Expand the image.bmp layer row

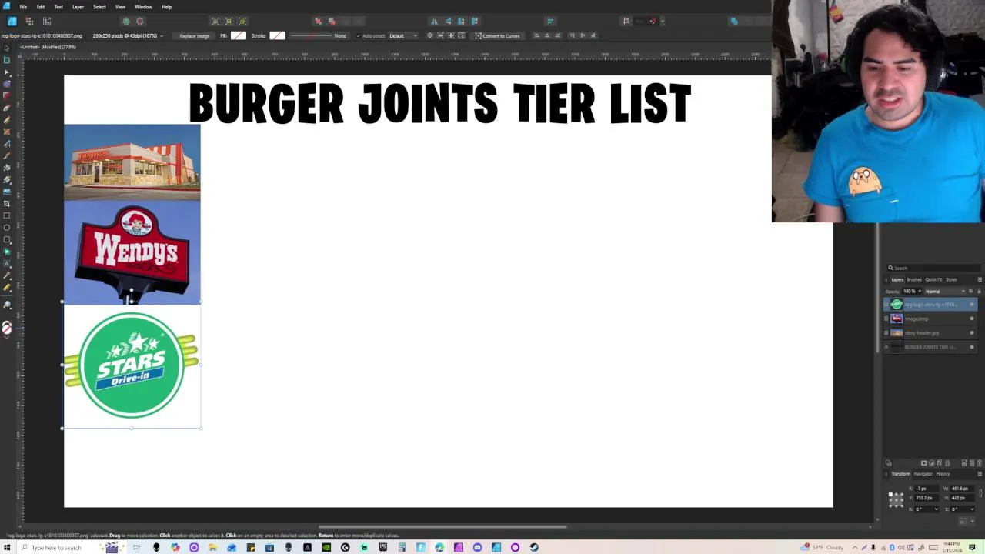coord(886,319)
